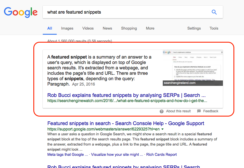This screenshot has width=244, height=168.
Task: Open the bottom 'Rob Bucci explains featured snippets' result
Action: pos(123,166)
